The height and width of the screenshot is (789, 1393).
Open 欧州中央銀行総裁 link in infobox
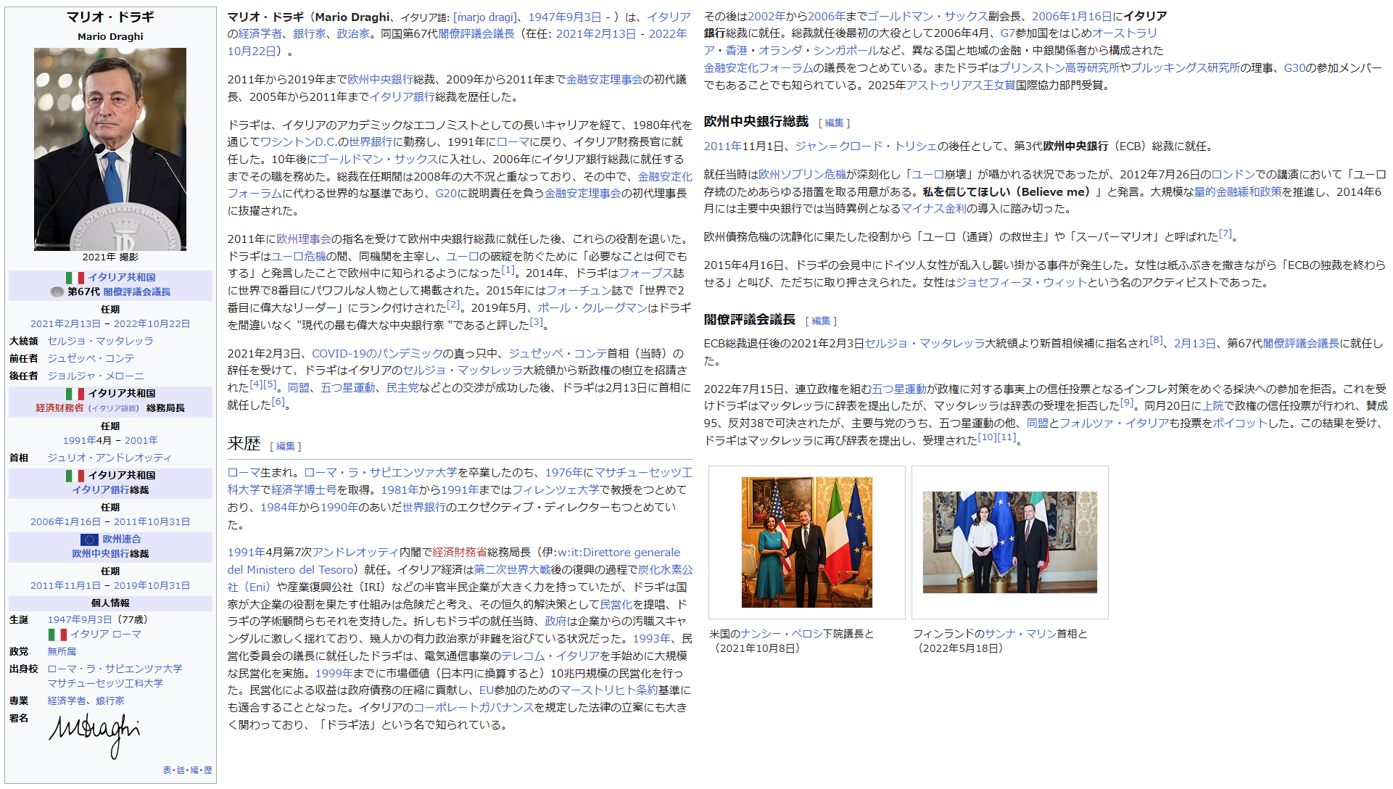101,554
